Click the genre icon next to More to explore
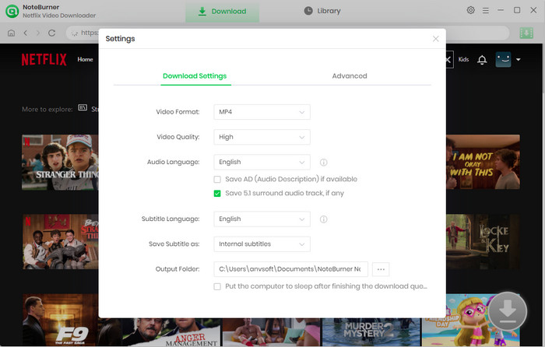545x347 pixels. [83, 107]
